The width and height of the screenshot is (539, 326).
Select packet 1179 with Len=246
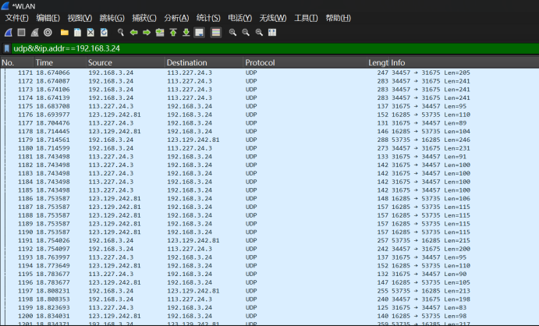(x=270, y=140)
